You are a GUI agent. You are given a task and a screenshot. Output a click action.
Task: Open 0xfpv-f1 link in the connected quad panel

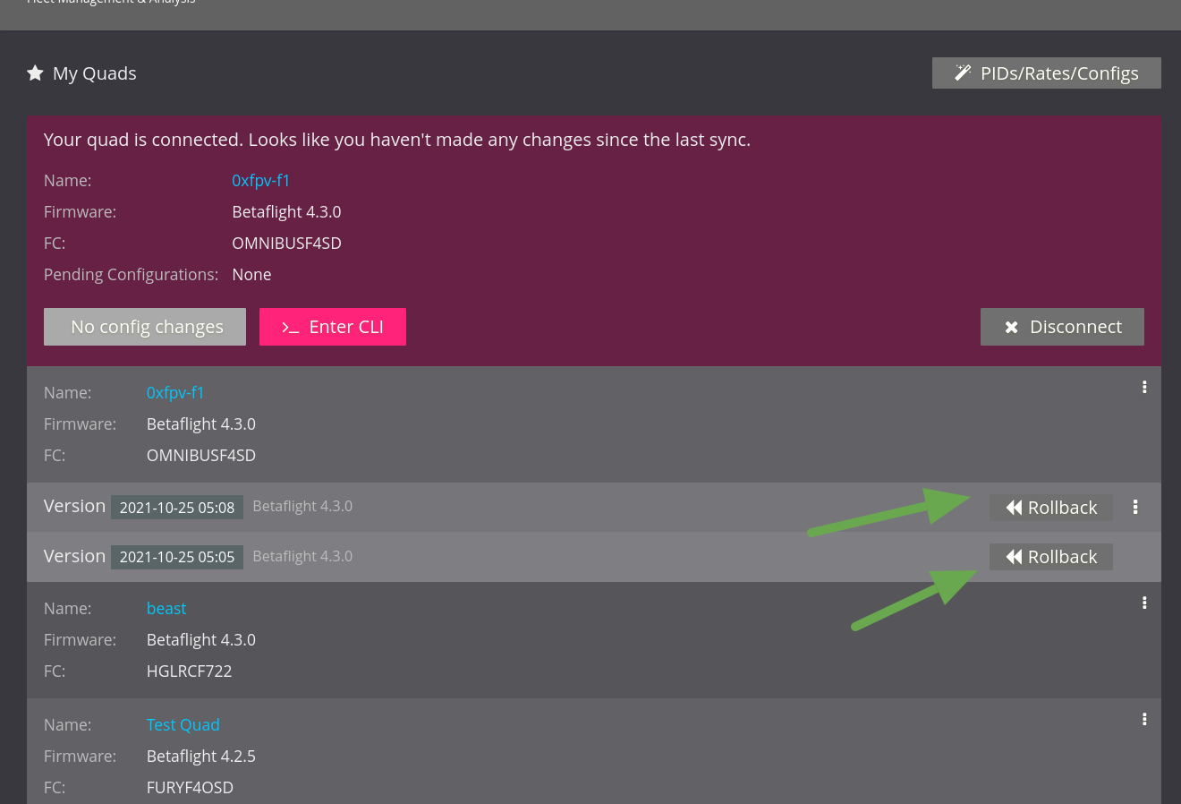point(260,180)
